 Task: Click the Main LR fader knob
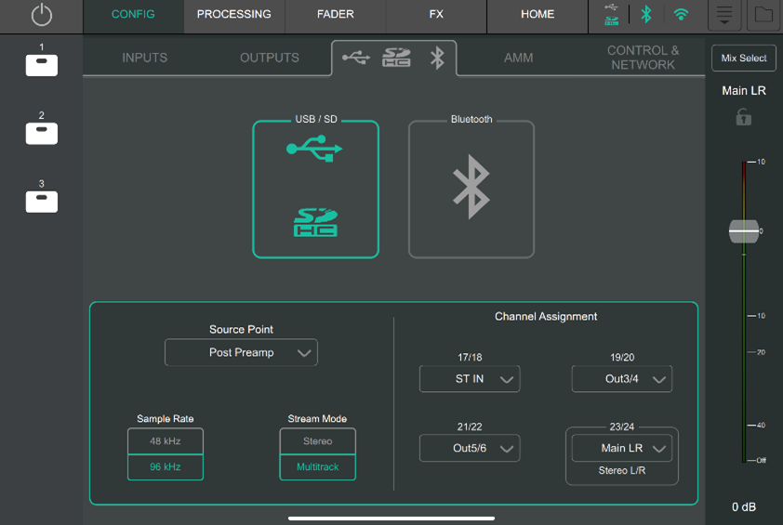click(744, 231)
